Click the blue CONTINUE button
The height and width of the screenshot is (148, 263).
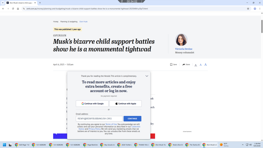pos(132,119)
